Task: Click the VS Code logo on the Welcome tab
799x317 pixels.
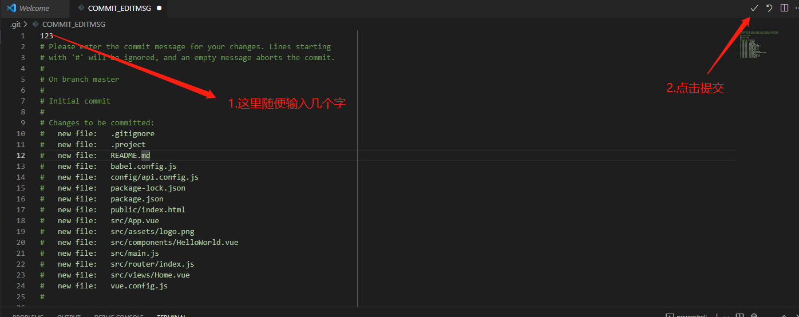Action: click(11, 8)
